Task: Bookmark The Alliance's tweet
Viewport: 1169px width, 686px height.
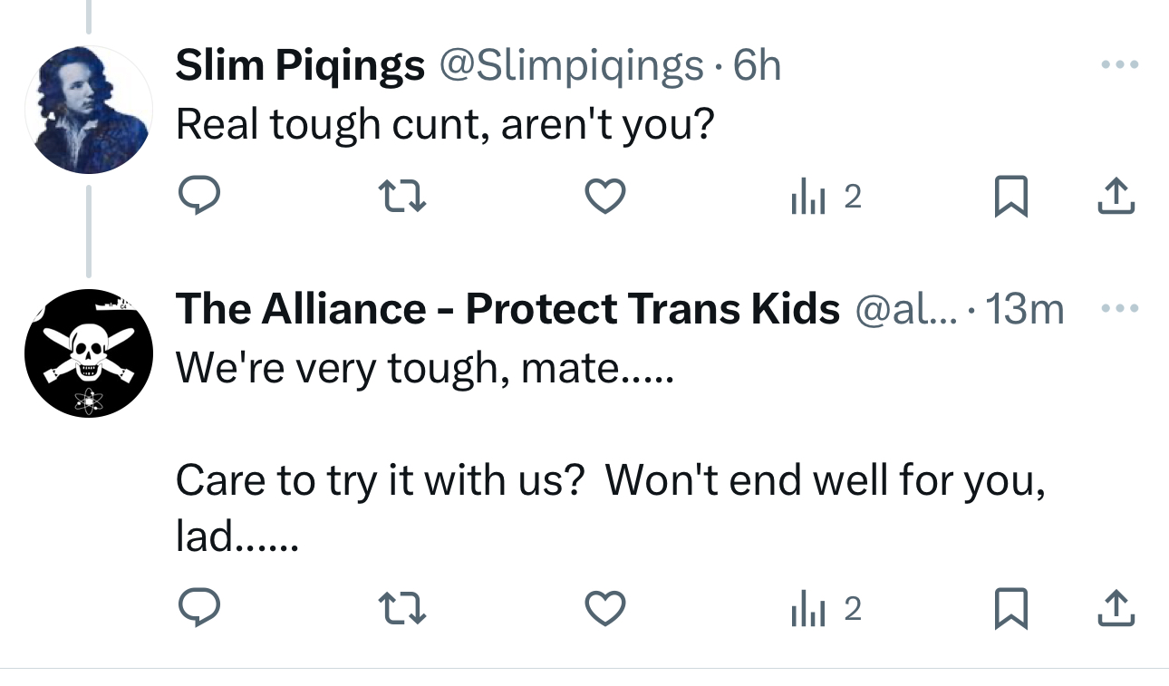Action: pyautogui.click(x=1010, y=610)
